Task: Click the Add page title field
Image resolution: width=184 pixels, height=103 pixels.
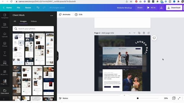Action: [x=108, y=33]
